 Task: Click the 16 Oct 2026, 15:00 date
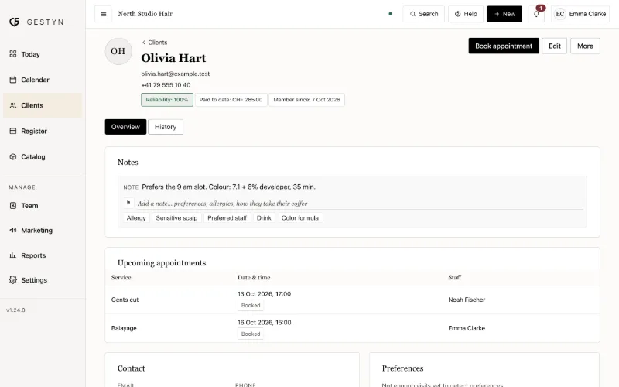coord(264,322)
